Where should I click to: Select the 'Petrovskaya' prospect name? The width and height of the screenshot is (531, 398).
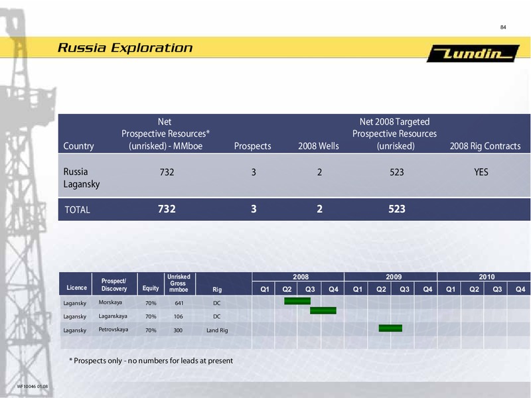113,329
